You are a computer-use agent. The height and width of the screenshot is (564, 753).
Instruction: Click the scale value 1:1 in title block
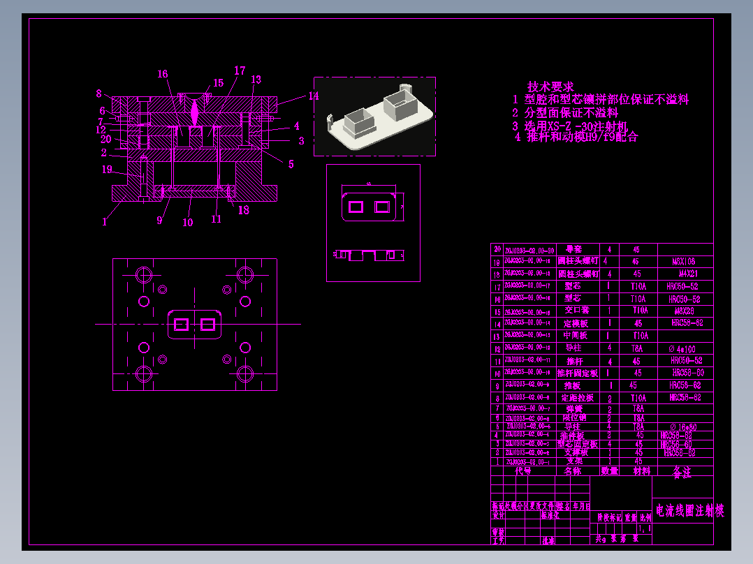pos(645,529)
